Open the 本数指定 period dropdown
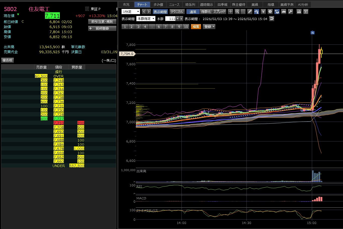Viewport: 343px width, 229px height. [146, 19]
